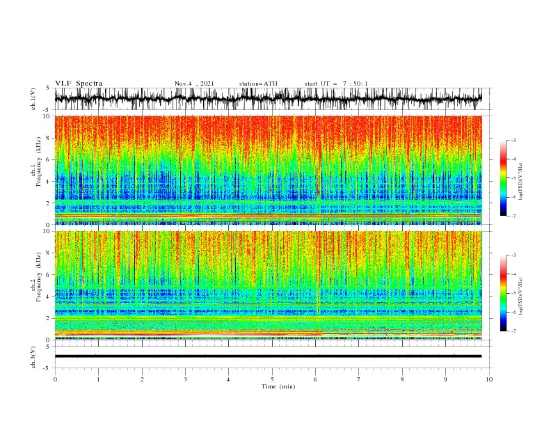Select the "Nov.4 , 2021" date text
This screenshot has height=426, width=551.
[194, 84]
